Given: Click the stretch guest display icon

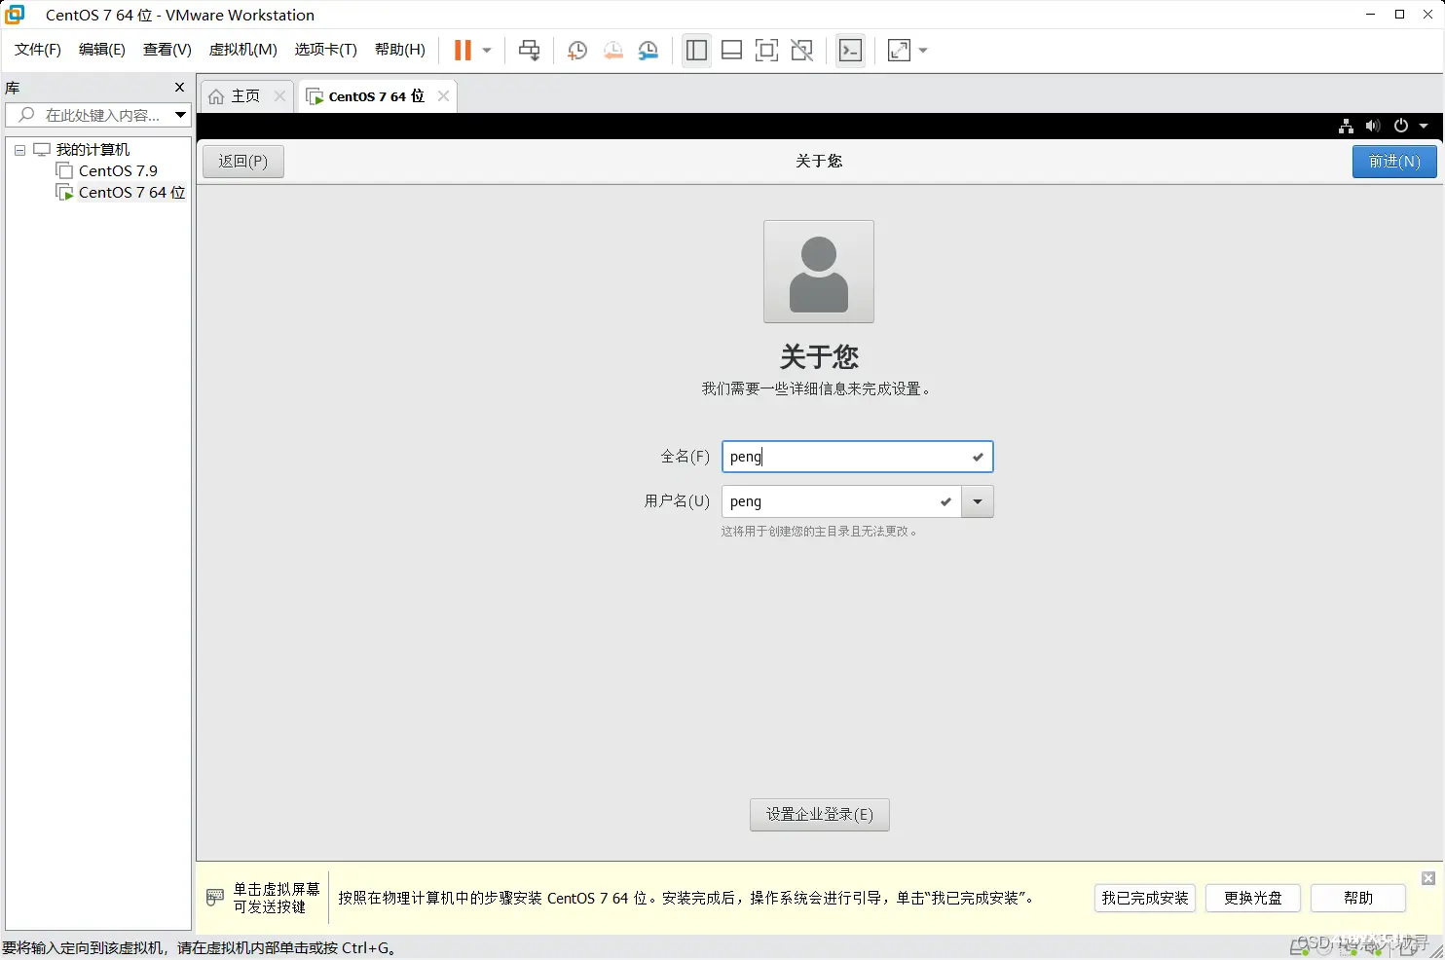Looking at the screenshot, I should coord(900,51).
